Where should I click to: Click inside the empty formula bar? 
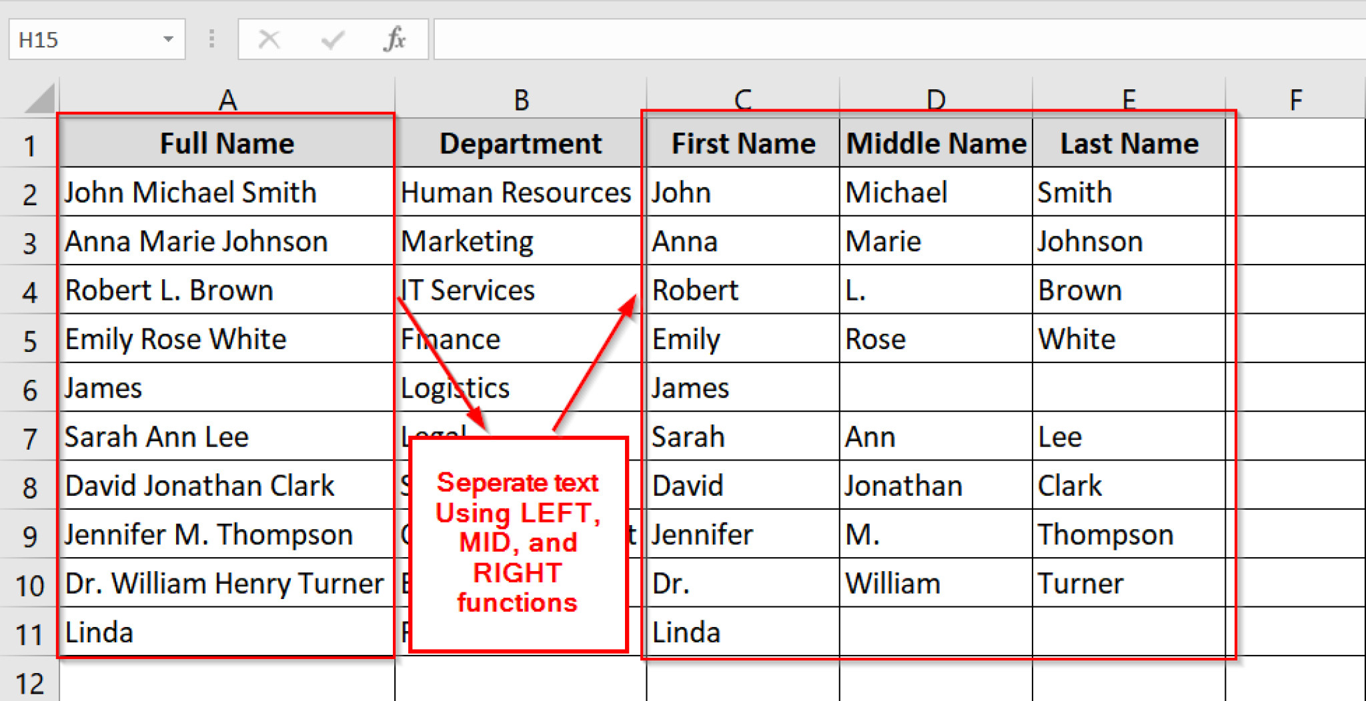pos(867,39)
